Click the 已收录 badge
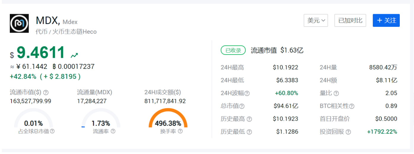Screen dimensions: 414x154 [233, 50]
